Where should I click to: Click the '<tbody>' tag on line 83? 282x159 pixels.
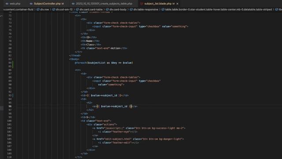click(74, 59)
